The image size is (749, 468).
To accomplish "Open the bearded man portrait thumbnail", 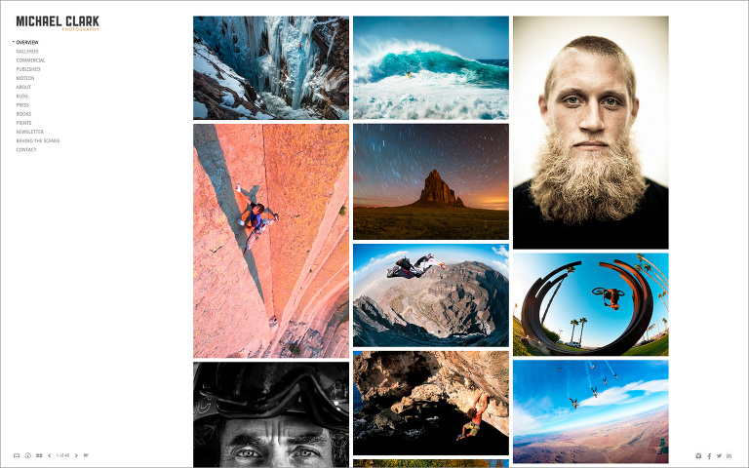I will click(590, 133).
